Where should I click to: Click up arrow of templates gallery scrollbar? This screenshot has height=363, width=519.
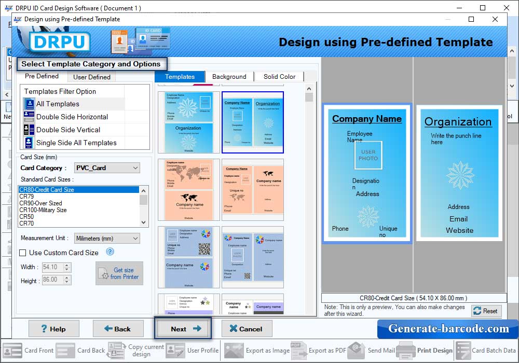tap(309, 89)
